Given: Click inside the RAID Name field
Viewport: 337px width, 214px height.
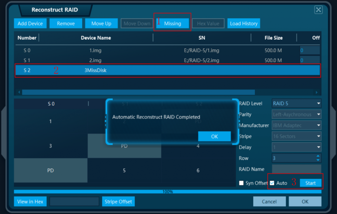Looking at the screenshot, I should 296,169.
